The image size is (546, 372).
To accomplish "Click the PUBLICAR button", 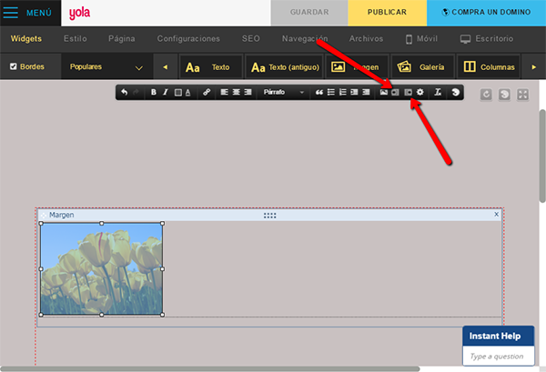I will coord(387,13).
